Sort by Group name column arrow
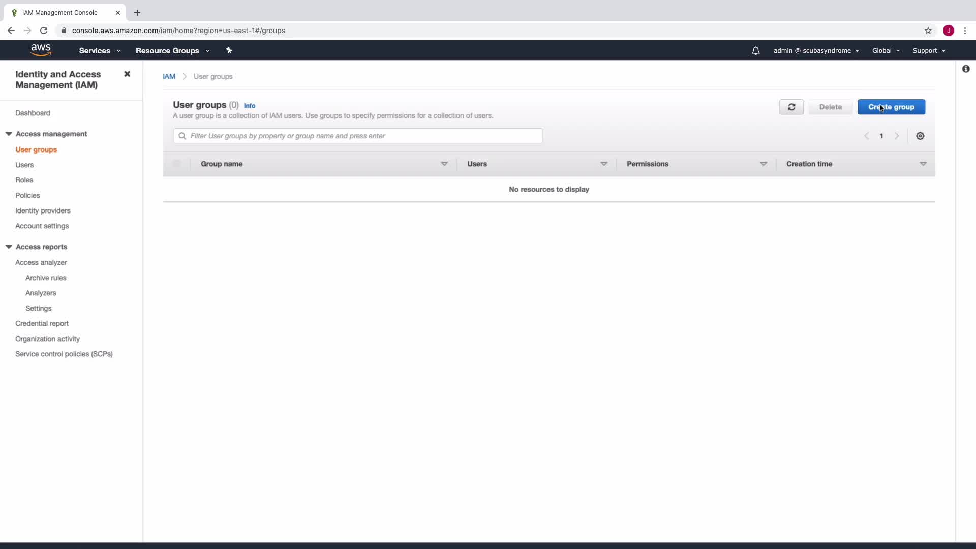 [444, 164]
